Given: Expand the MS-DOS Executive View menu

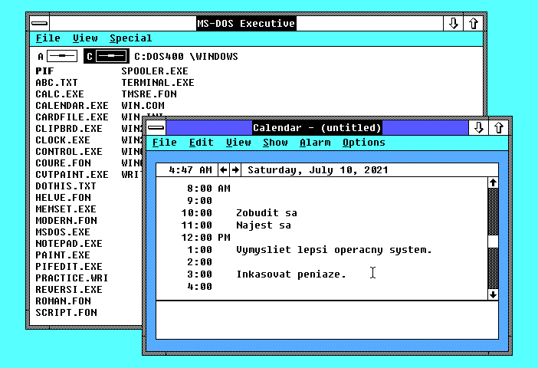Looking at the screenshot, I should point(85,38).
